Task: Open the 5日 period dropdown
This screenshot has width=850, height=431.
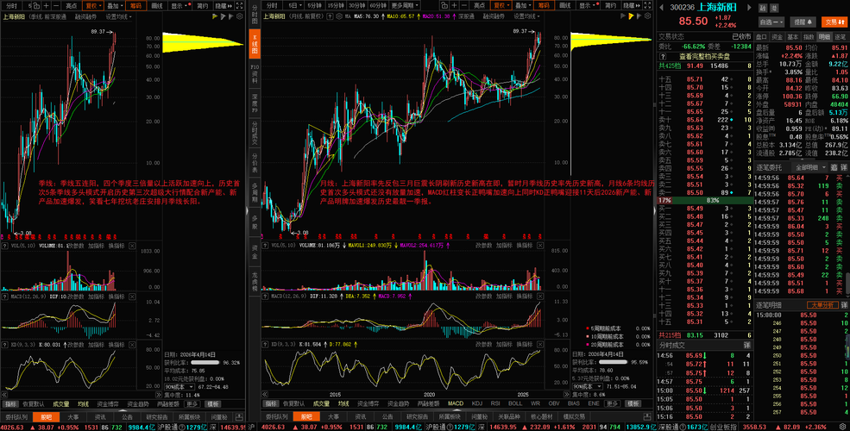Action: pos(295,5)
